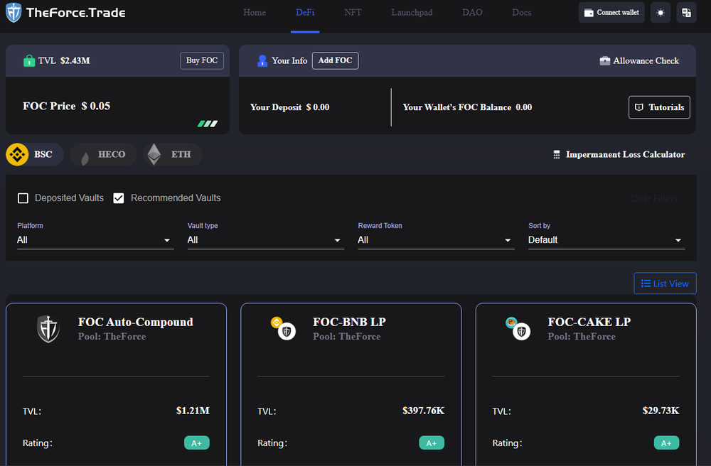
Task: Click the FOC Auto-Compound shield icon
Action: tap(48, 329)
